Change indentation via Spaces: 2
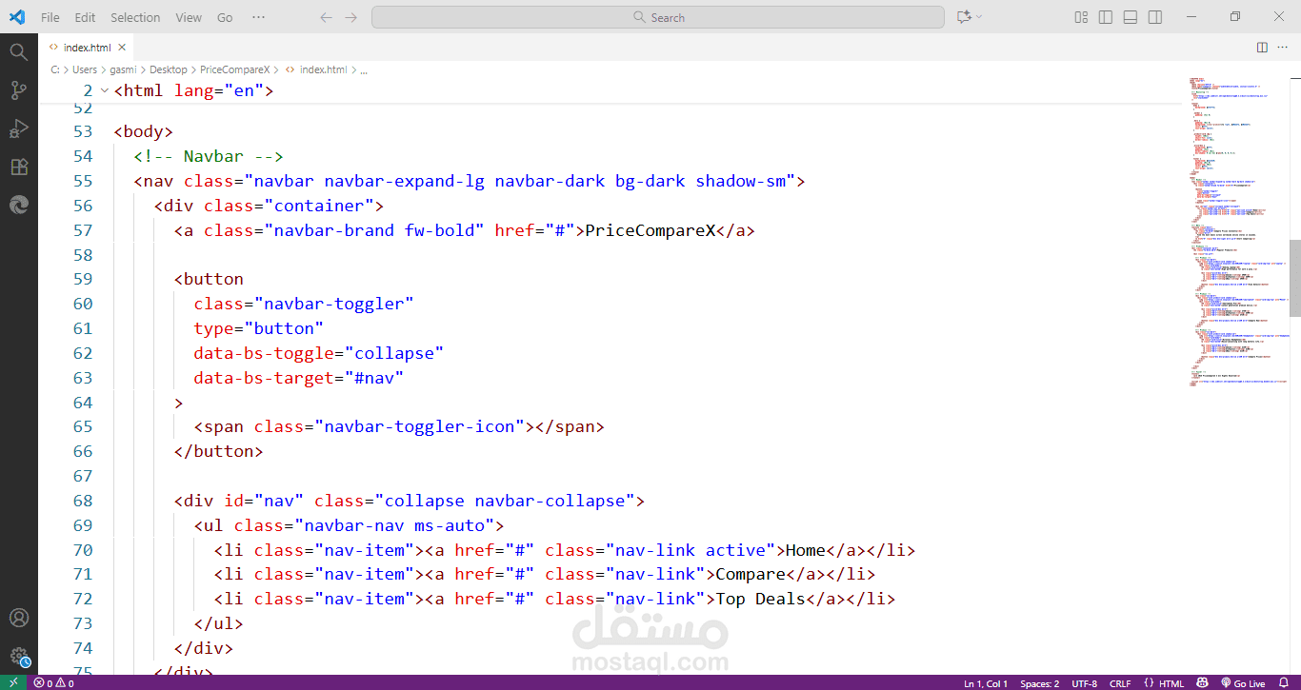The image size is (1301, 690). (x=1039, y=683)
